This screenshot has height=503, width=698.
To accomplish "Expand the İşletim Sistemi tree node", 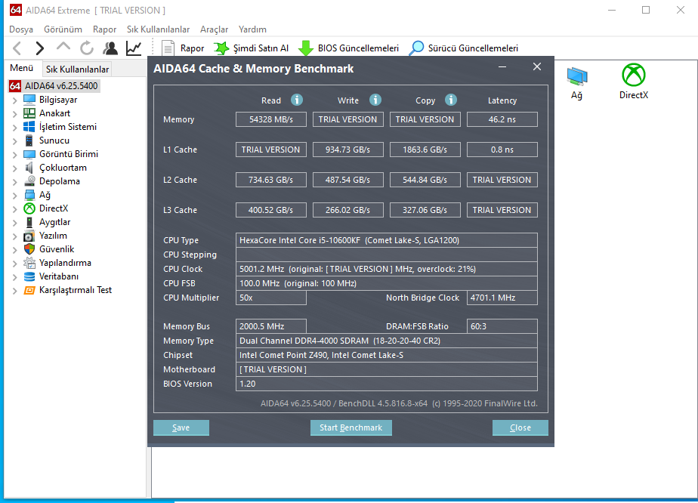I will [x=14, y=128].
